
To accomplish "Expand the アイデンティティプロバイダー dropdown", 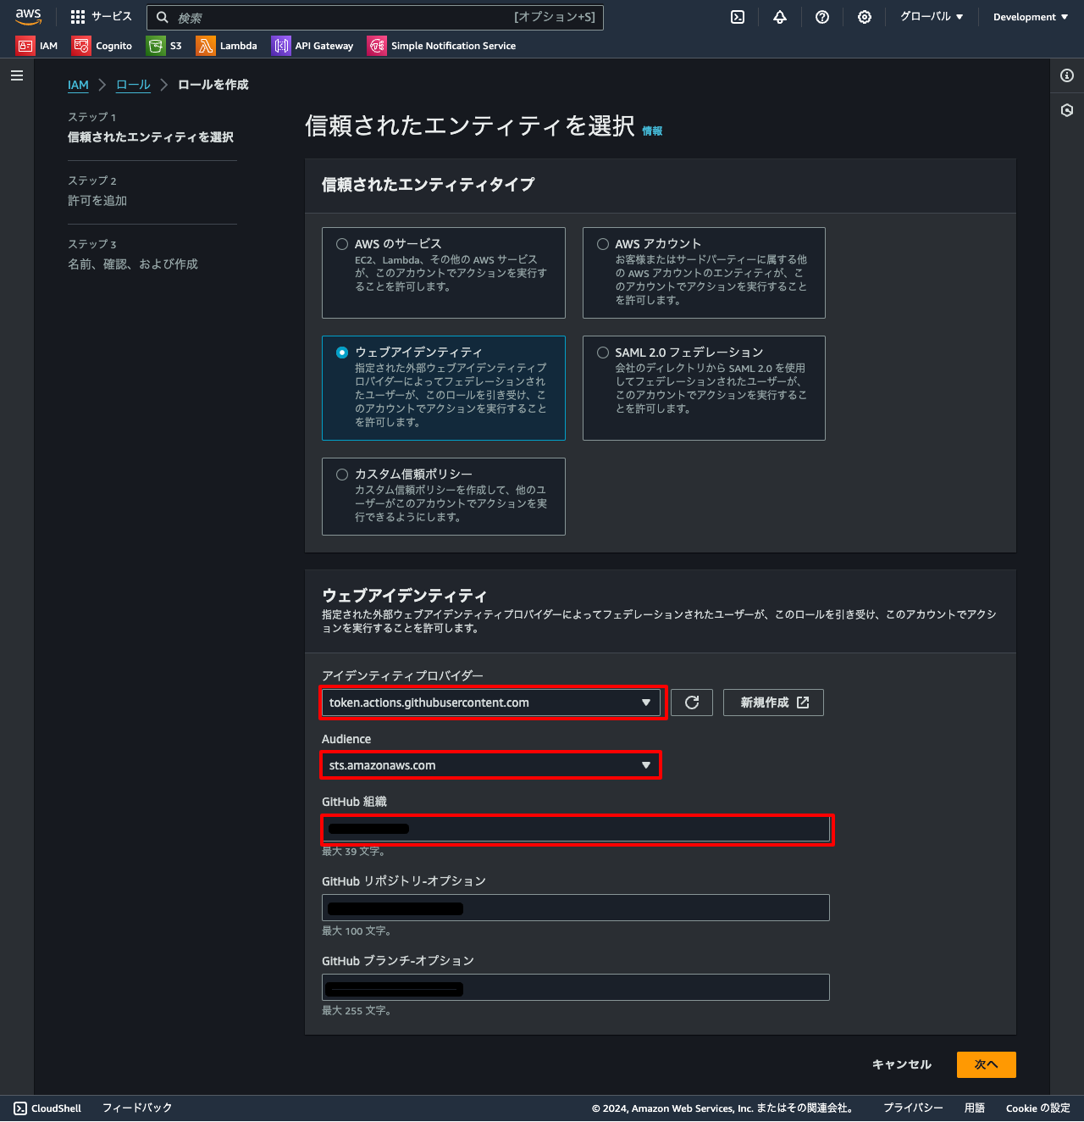I will point(490,703).
